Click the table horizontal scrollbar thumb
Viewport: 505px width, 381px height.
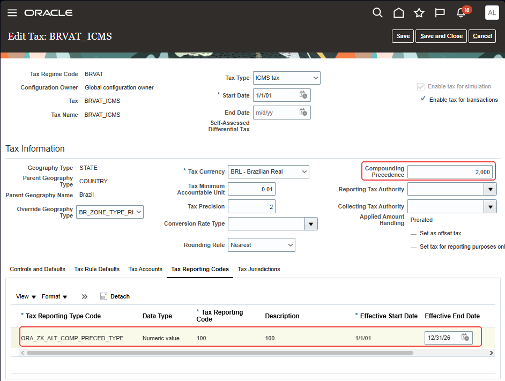220,353
